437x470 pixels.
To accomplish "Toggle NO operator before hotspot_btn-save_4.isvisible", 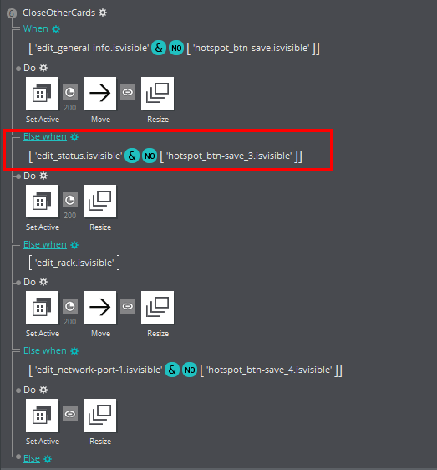I will [x=190, y=370].
